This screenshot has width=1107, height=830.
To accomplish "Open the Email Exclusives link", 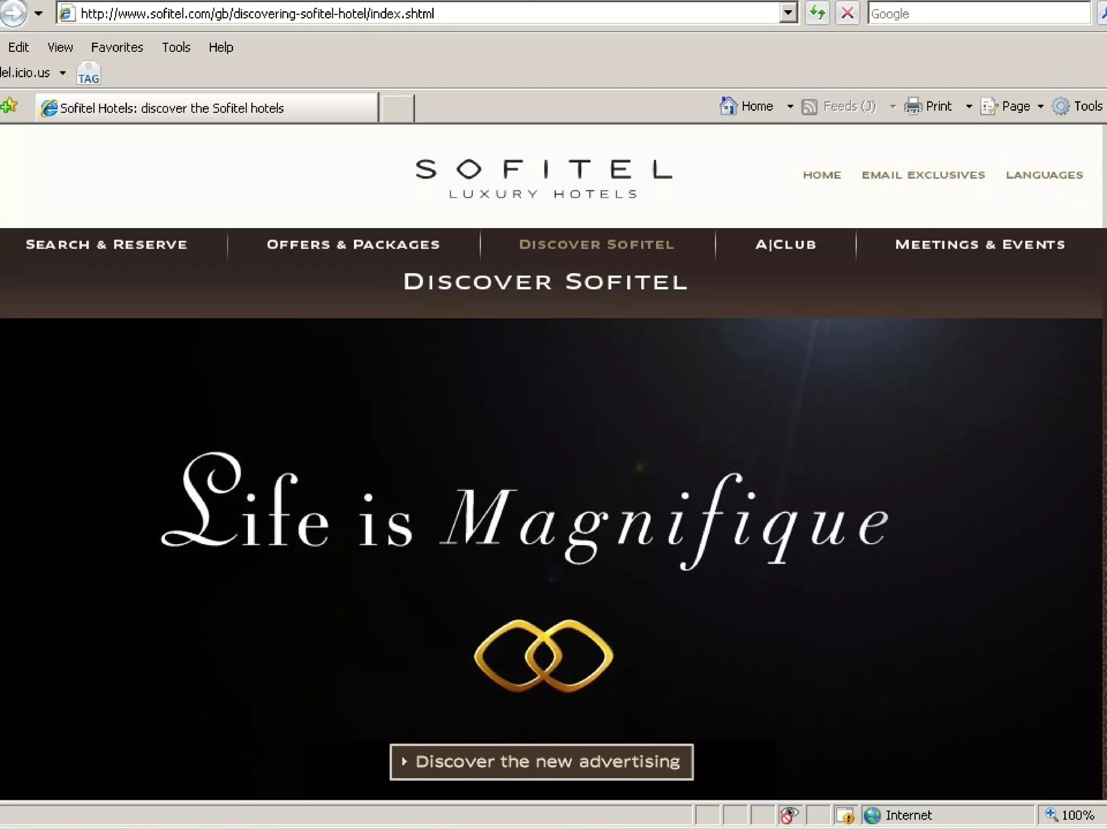I will [923, 175].
